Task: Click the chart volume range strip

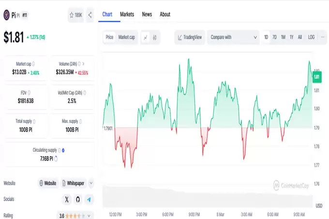Action: point(208,198)
